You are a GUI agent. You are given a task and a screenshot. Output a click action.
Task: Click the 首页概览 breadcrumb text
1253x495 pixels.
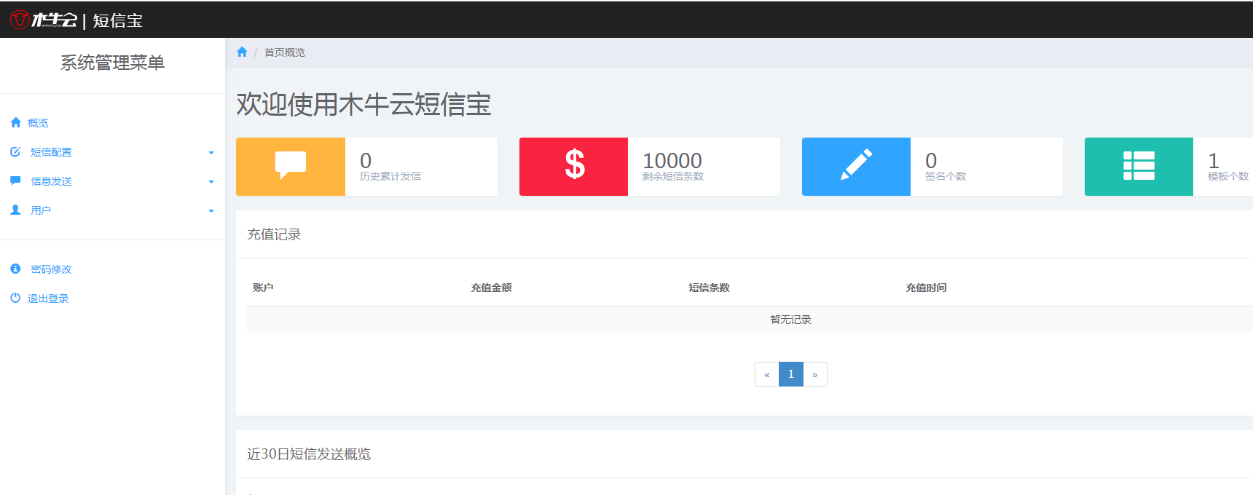285,52
